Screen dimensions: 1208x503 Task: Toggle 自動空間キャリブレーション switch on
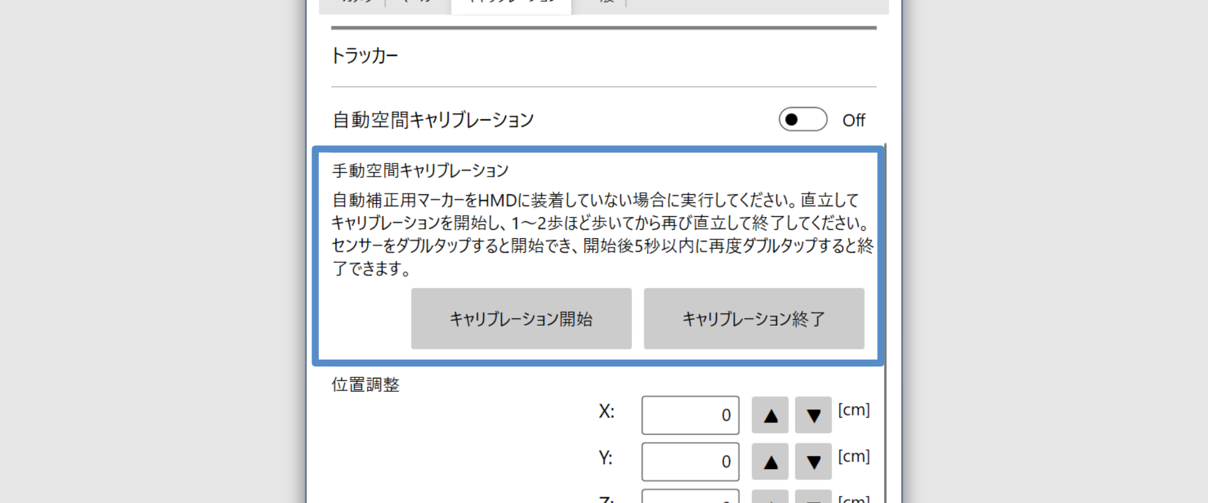[803, 119]
